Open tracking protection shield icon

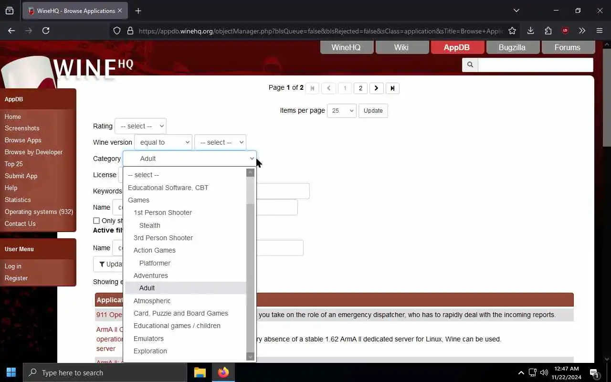point(117,31)
